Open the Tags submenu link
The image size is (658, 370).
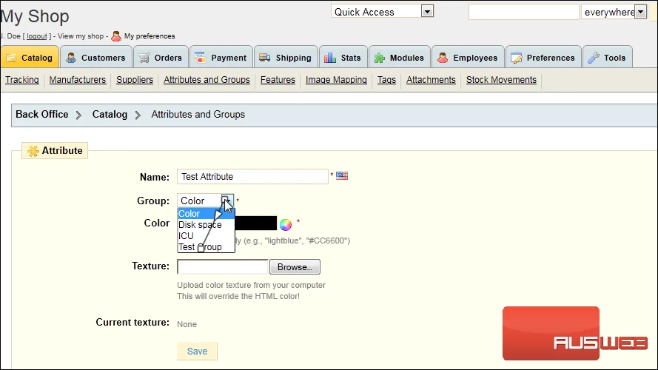(386, 80)
